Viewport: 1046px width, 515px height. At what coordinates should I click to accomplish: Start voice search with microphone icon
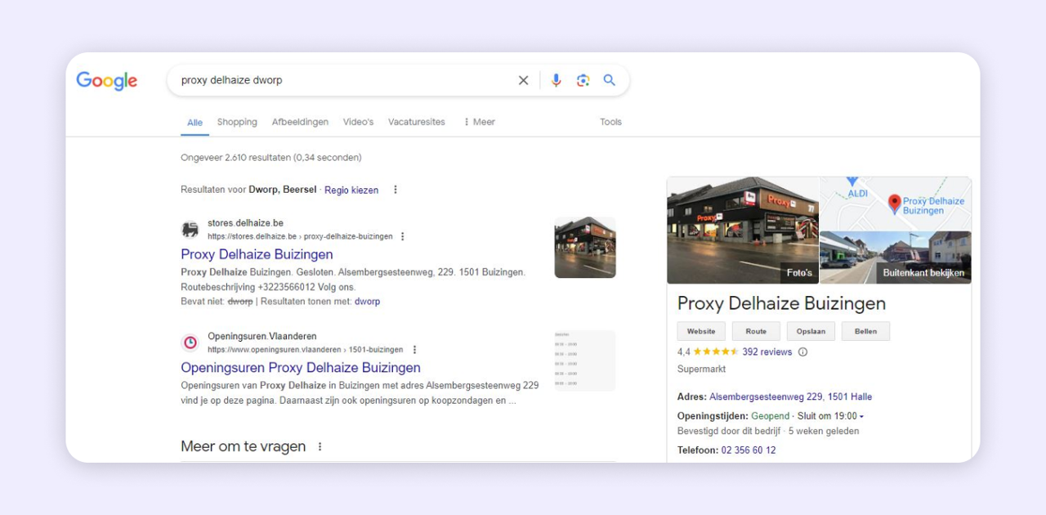pyautogui.click(x=556, y=80)
